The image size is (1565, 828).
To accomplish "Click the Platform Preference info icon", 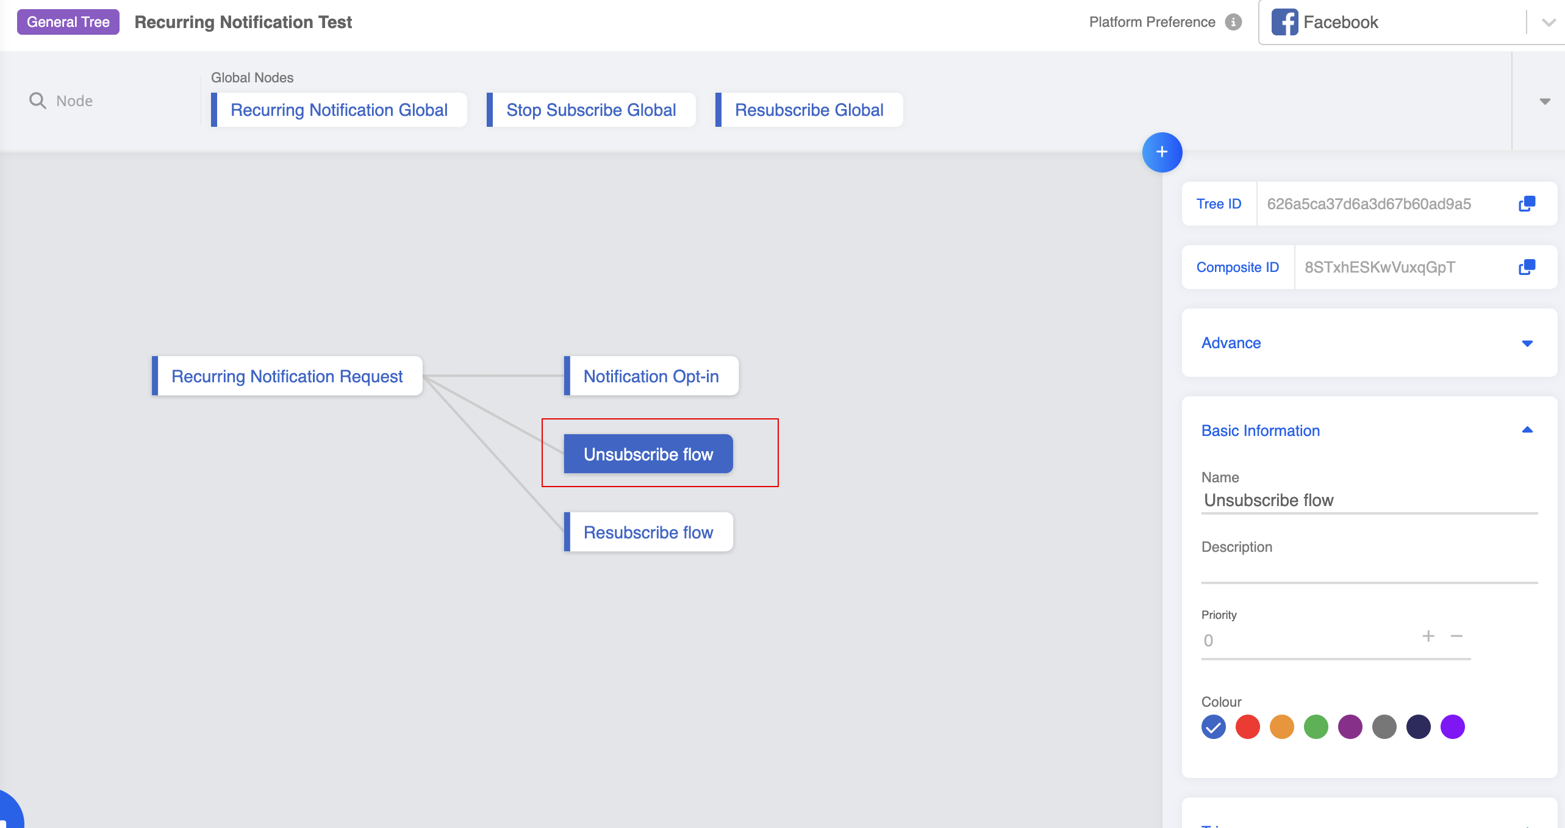I will point(1233,22).
